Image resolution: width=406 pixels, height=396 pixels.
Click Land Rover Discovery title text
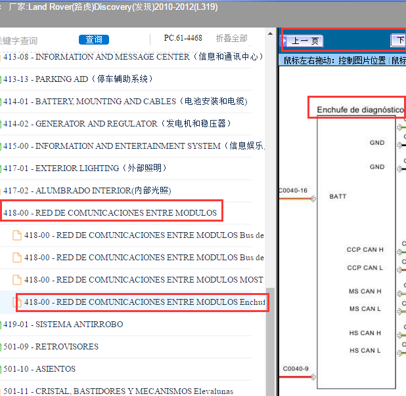pos(113,7)
